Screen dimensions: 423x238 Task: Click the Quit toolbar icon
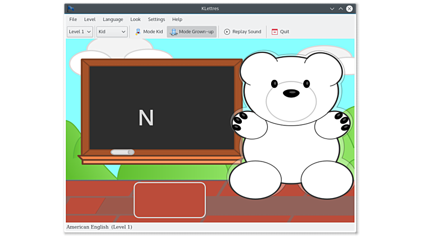tap(274, 32)
